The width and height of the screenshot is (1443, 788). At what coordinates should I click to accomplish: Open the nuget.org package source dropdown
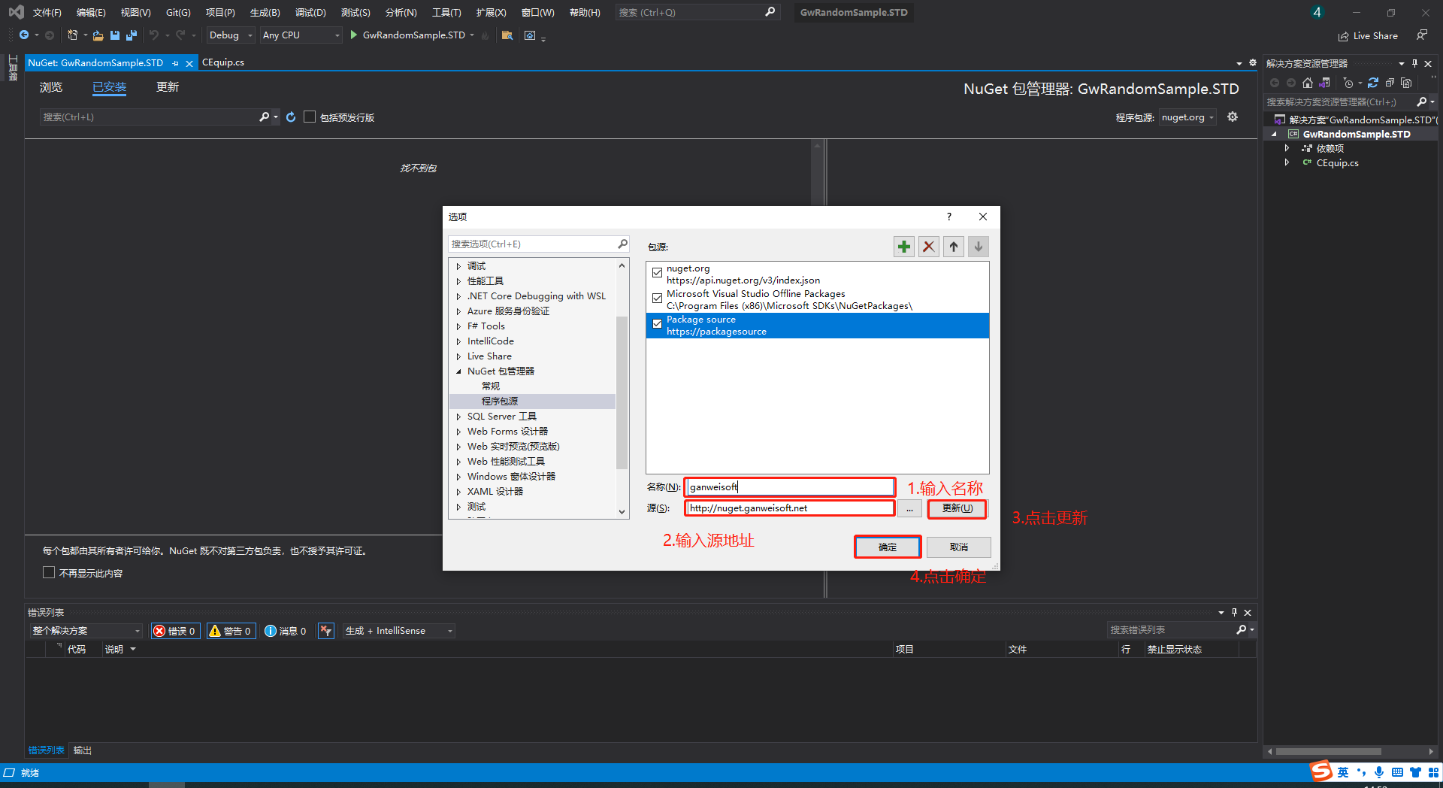[1187, 117]
